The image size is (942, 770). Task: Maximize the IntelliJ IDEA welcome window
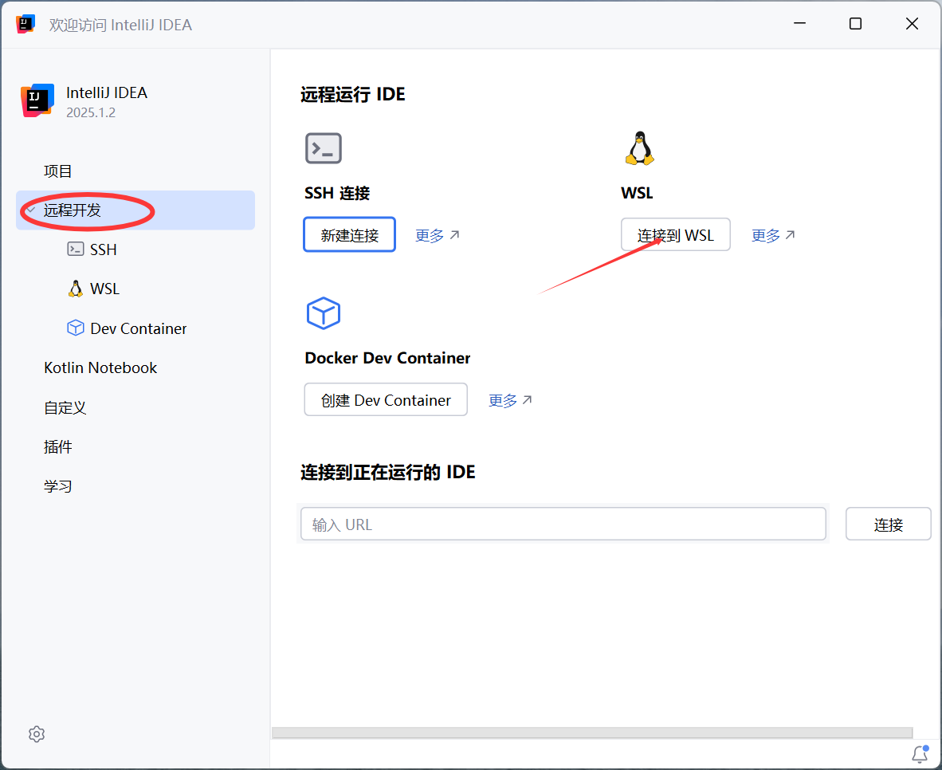pos(855,23)
